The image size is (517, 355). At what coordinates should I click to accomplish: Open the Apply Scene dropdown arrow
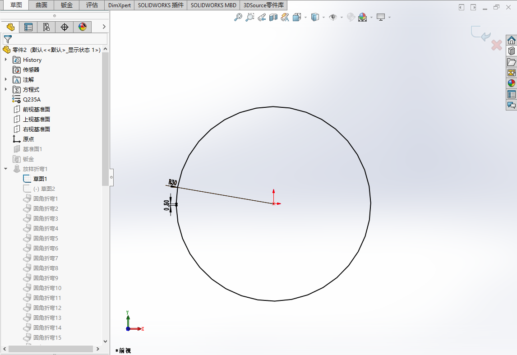pyautogui.click(x=372, y=17)
